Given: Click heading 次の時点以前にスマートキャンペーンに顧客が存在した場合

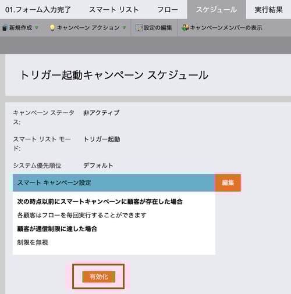Looking at the screenshot, I should [x=100, y=202].
